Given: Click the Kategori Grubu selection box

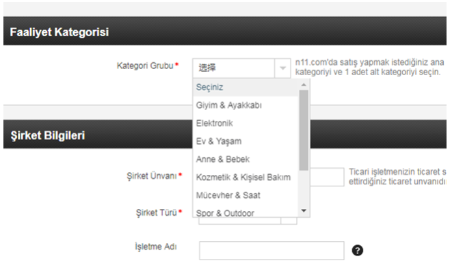Looking at the screenshot, I should 241,68.
